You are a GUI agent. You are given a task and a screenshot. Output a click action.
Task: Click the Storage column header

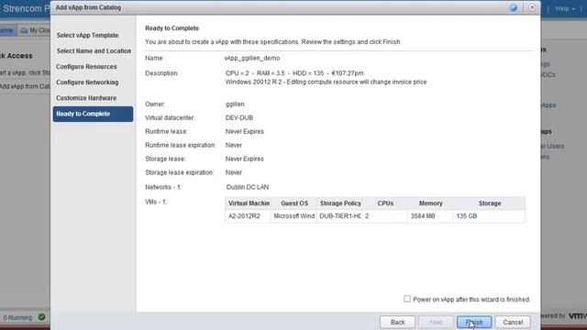[x=489, y=203]
